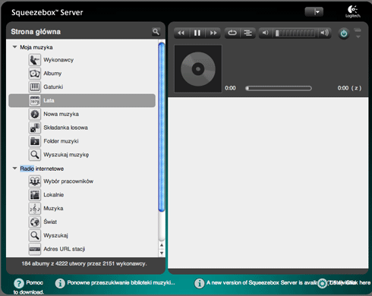The image size is (372, 296).
Task: Open the Wybór pracowników radio entry
Action: pos(68,181)
